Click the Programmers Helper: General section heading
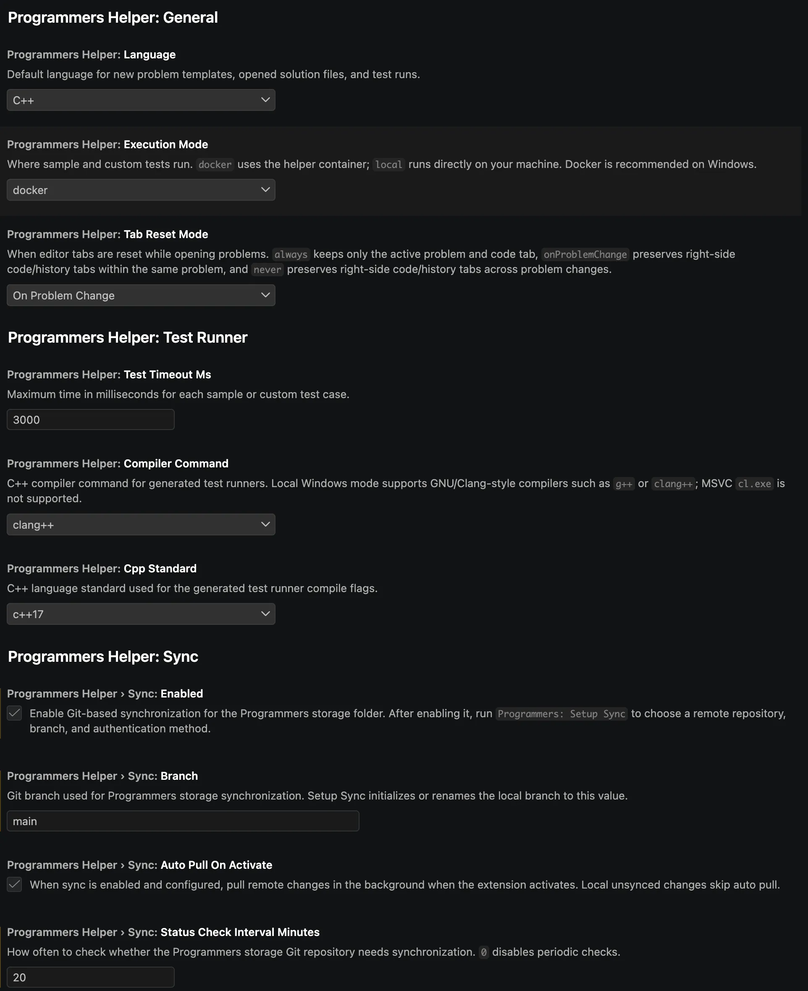Image resolution: width=808 pixels, height=991 pixels. pos(113,18)
